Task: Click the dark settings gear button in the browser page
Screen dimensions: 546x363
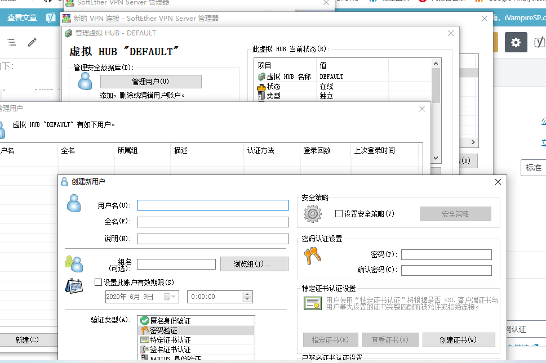Action: pyautogui.click(x=516, y=42)
